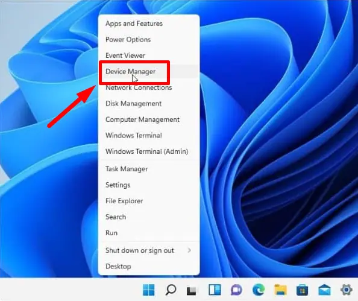Select Device Manager in the menu
This screenshot has height=301, width=358.
(x=149, y=72)
